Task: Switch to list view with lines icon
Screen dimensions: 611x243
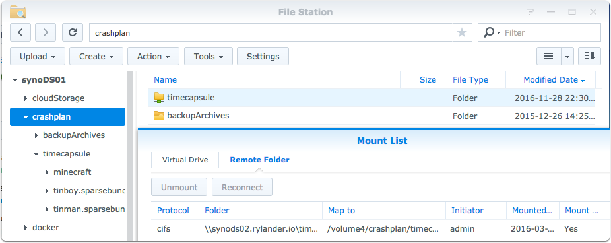Action: 549,57
